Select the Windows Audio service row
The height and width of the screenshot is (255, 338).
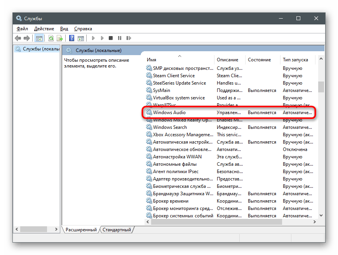tap(230, 113)
